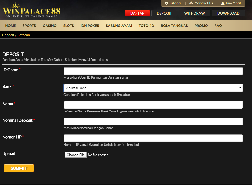252x185 pixels.
Task: Expand the Bank dropdown showing Aplikasi Dana
Action: [x=153, y=88]
